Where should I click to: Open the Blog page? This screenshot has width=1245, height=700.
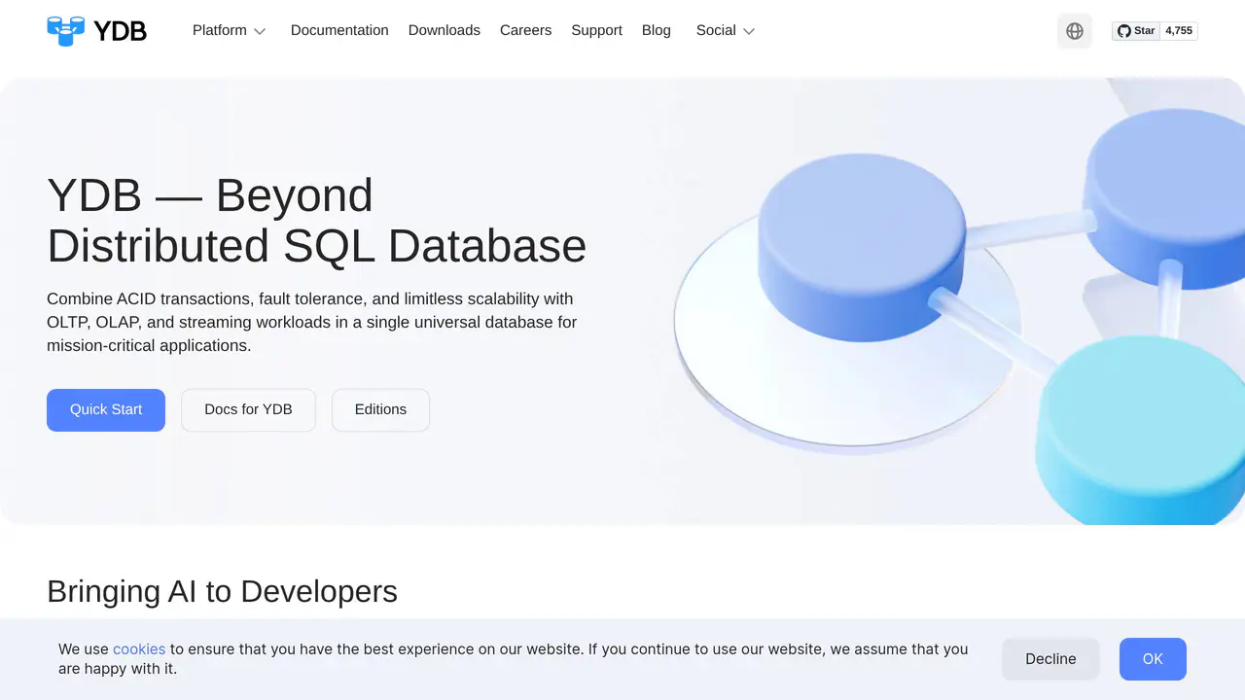tap(657, 30)
